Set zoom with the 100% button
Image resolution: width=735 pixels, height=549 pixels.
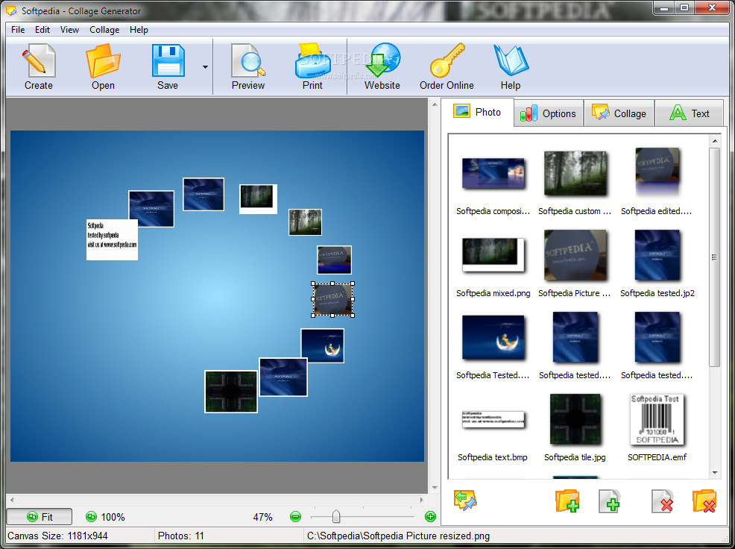click(x=105, y=517)
